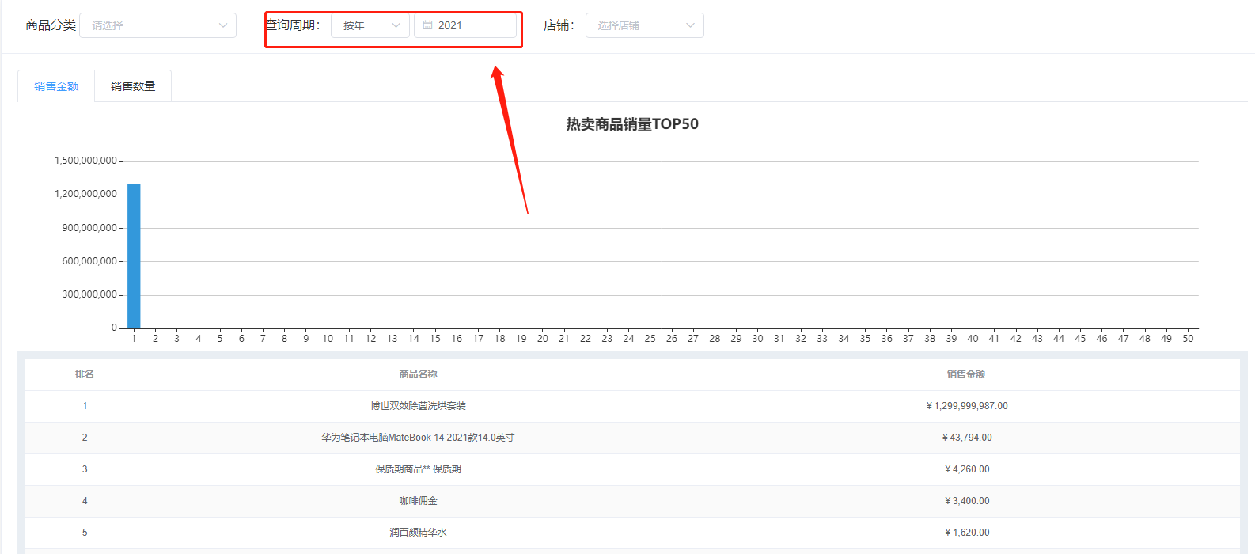Click the x-axis label 10

point(328,339)
